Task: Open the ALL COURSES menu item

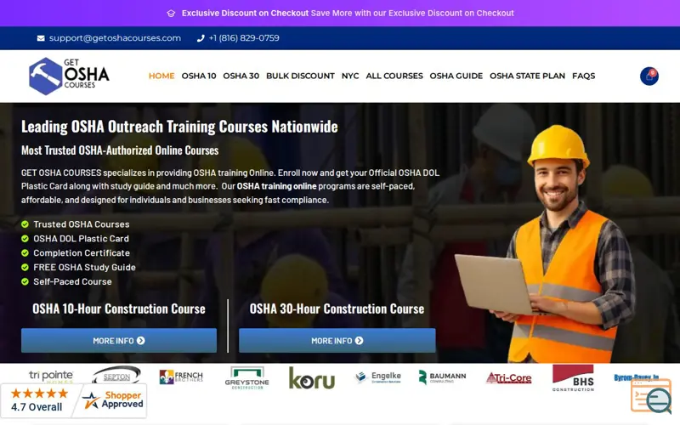Action: 394,76
